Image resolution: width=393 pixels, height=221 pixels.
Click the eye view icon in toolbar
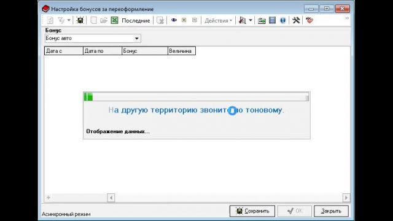click(174, 20)
